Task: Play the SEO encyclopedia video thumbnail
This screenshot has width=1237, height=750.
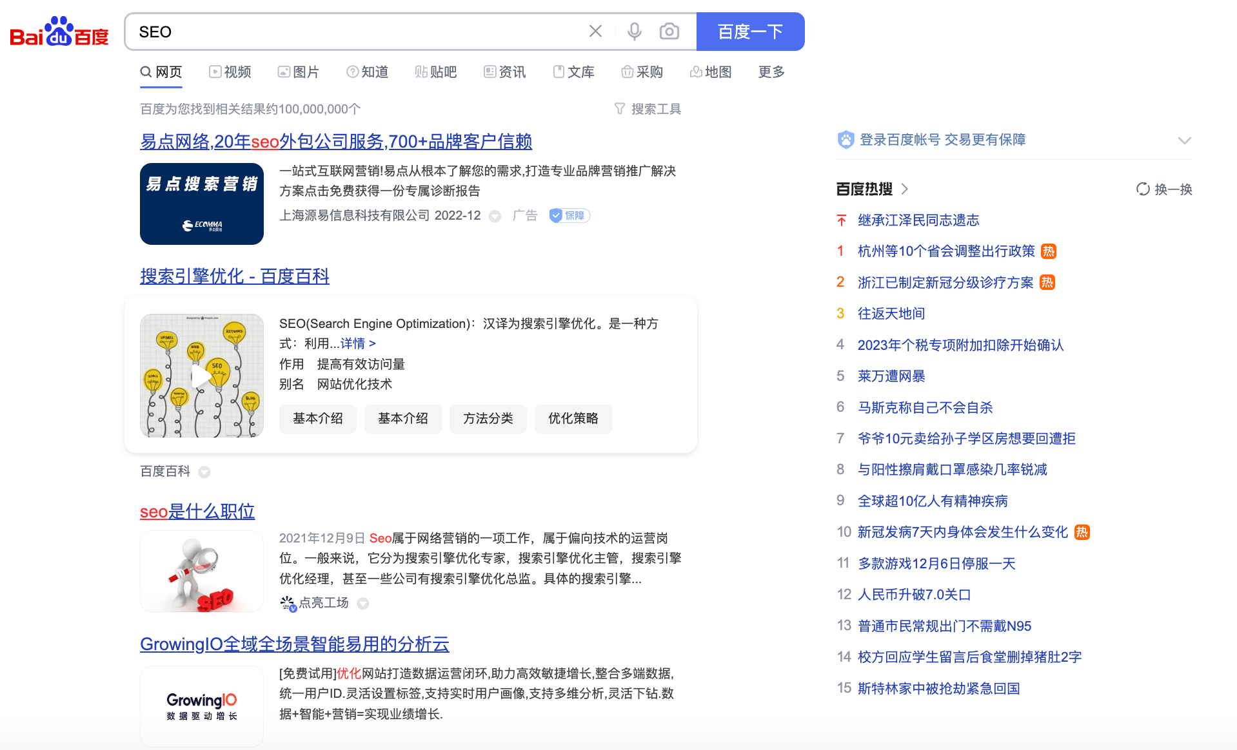Action: pyautogui.click(x=202, y=376)
